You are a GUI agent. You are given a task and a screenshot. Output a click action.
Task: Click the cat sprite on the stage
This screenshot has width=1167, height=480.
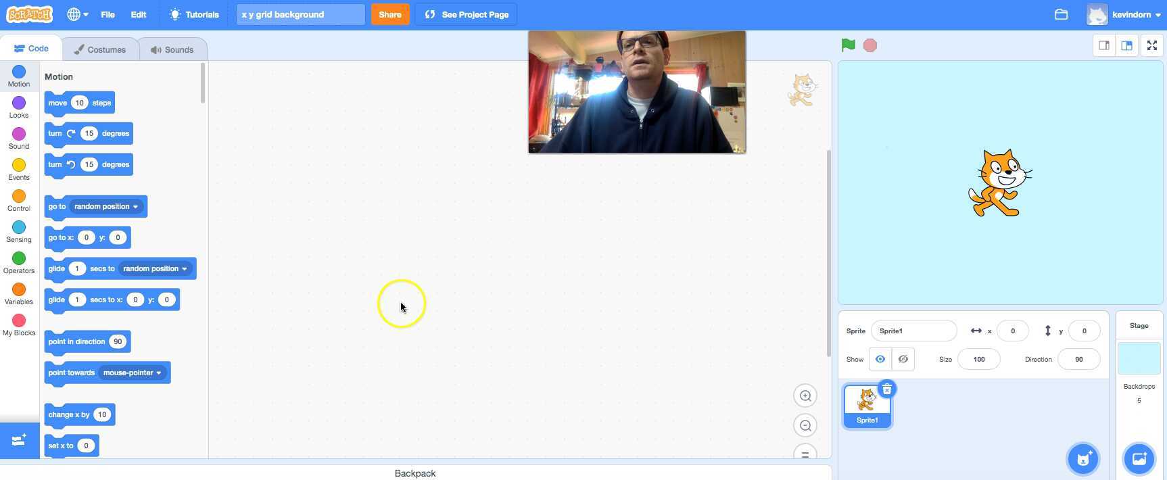[1000, 183]
